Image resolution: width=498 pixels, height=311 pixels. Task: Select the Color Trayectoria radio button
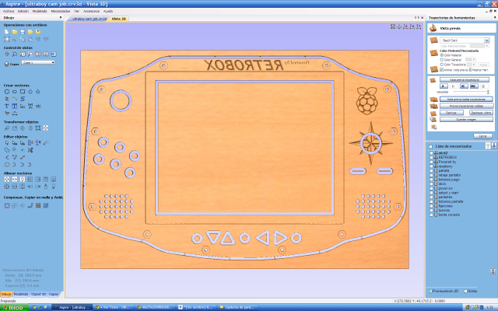point(442,65)
